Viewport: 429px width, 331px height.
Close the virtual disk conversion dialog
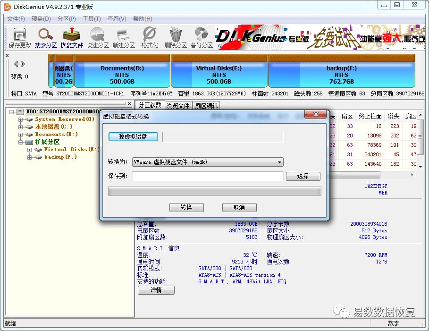tap(315, 114)
